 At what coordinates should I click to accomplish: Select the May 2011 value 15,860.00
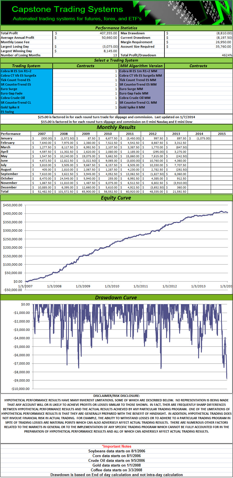coord(133,156)
